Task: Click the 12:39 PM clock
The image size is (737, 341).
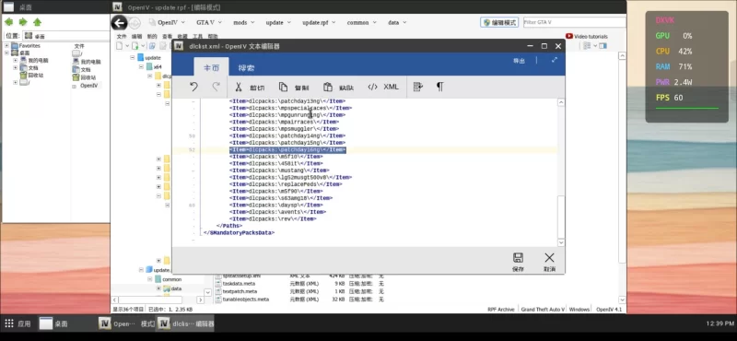Action: pos(719,323)
